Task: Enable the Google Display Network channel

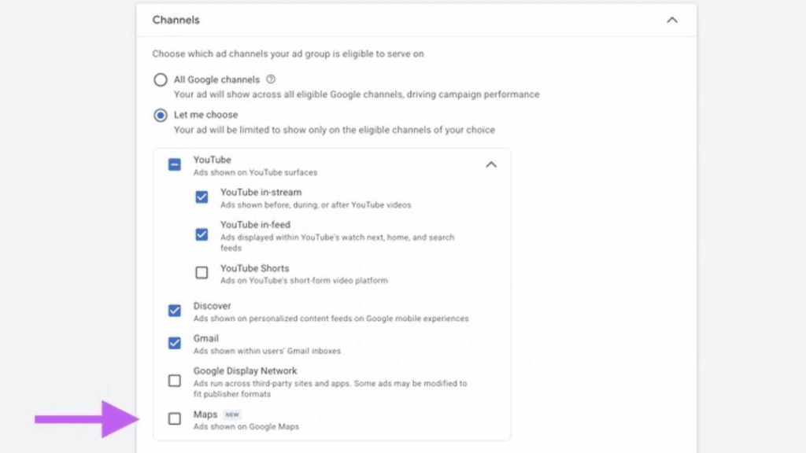Action: pyautogui.click(x=174, y=381)
